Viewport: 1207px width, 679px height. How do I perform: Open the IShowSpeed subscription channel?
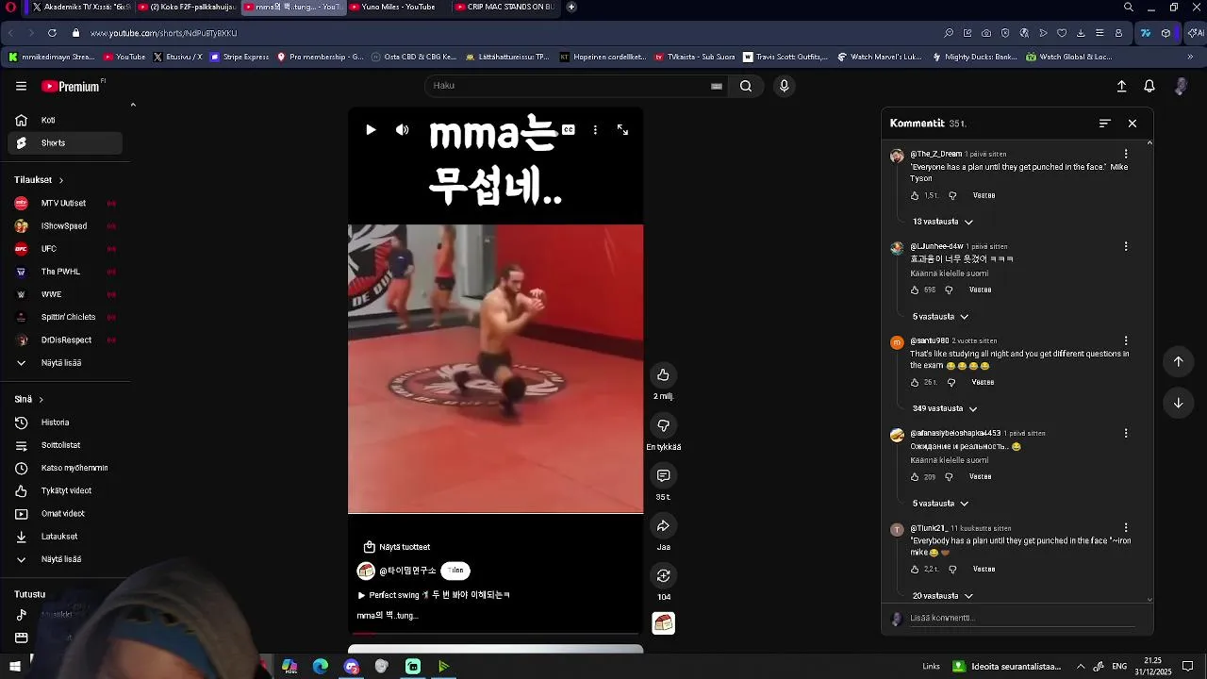point(66,226)
